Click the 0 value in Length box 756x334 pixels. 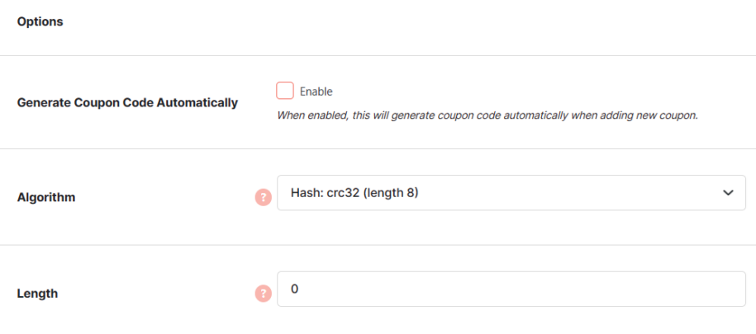click(295, 289)
